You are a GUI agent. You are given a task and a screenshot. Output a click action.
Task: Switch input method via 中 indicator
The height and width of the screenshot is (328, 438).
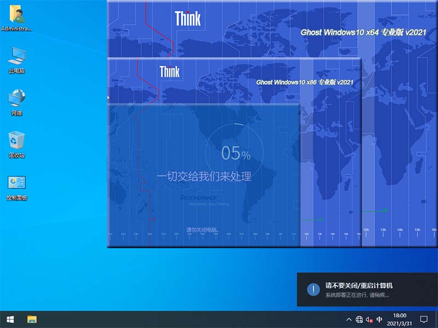point(379,319)
